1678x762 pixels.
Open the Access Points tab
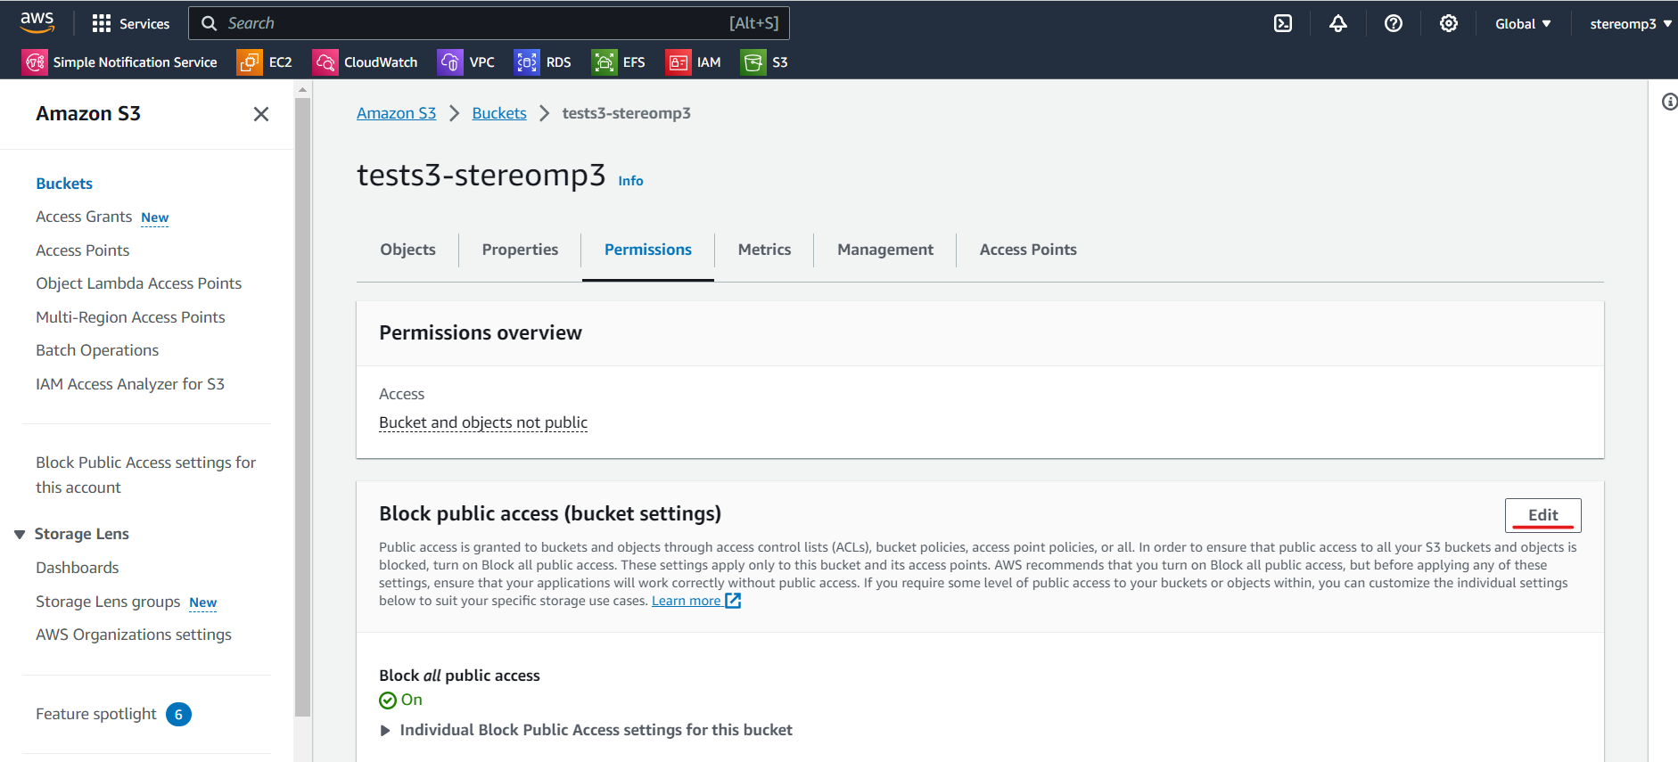pos(1028,250)
